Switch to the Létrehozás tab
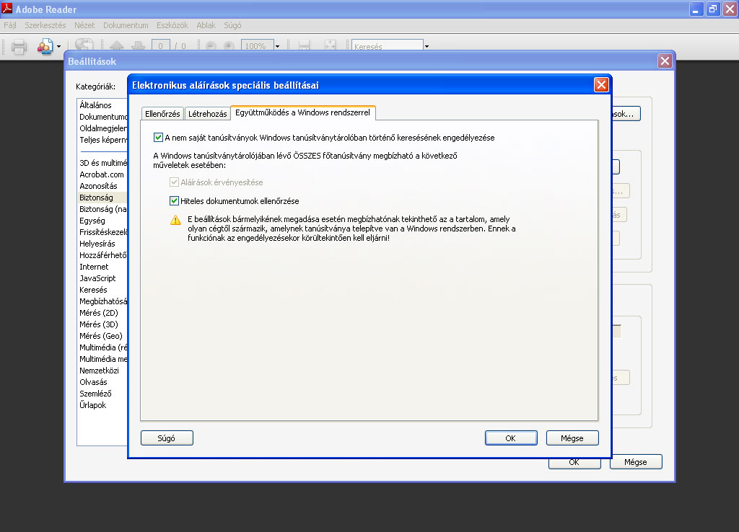Screen dimensions: 739x532 click(207, 113)
